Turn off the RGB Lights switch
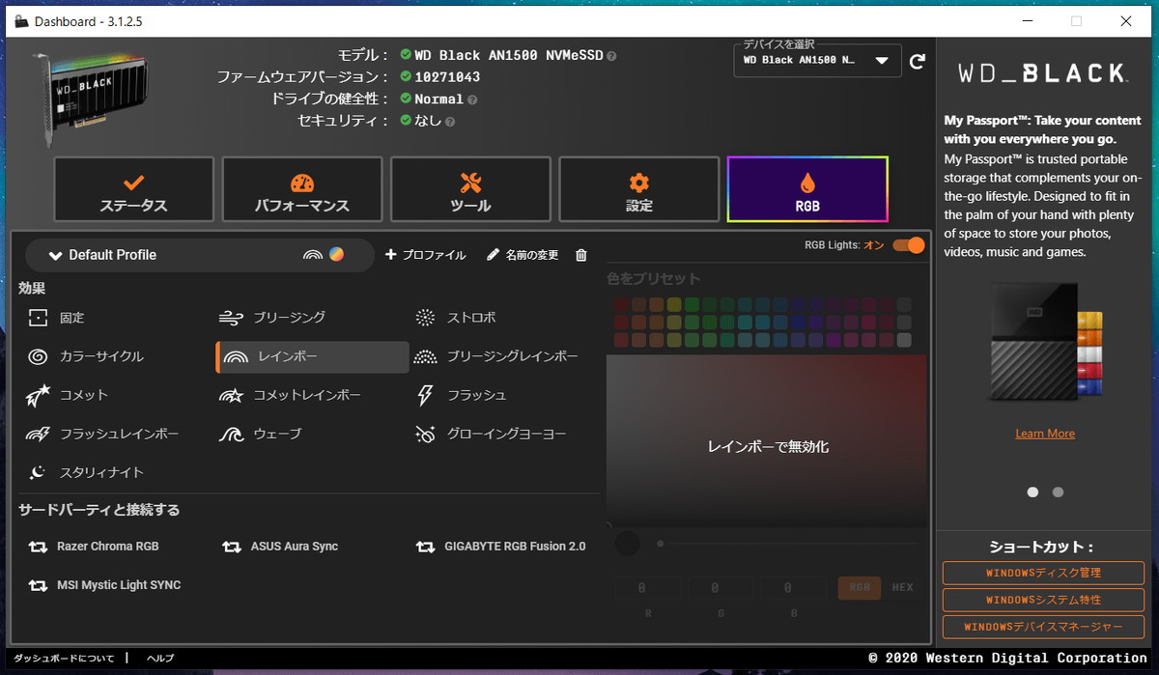Viewport: 1159px width, 675px height. click(x=909, y=245)
